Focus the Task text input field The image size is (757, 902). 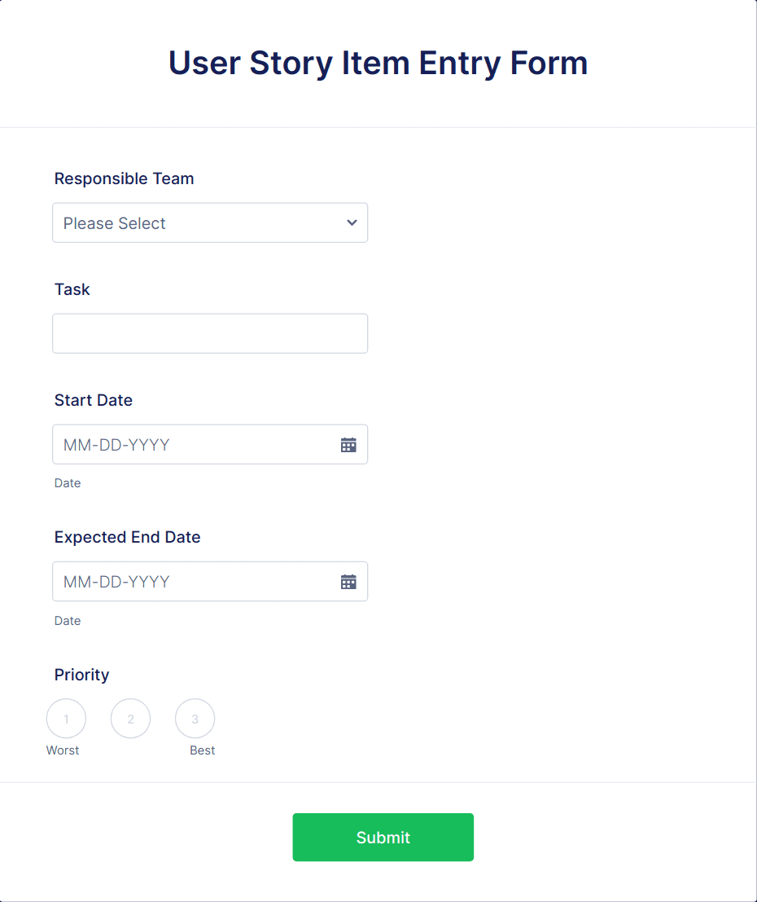click(210, 333)
